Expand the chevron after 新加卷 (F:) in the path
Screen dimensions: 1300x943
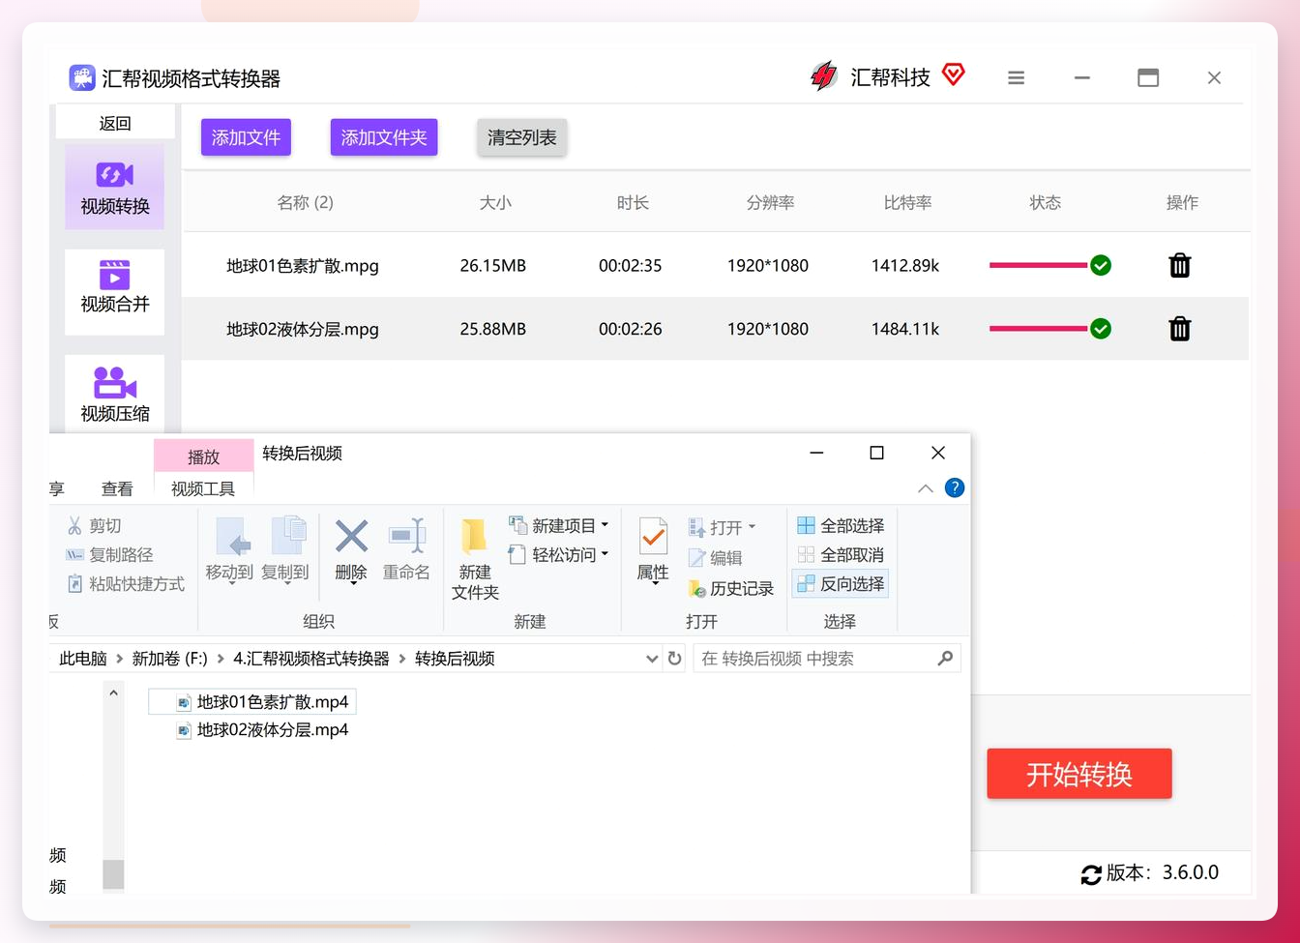pyautogui.click(x=221, y=659)
